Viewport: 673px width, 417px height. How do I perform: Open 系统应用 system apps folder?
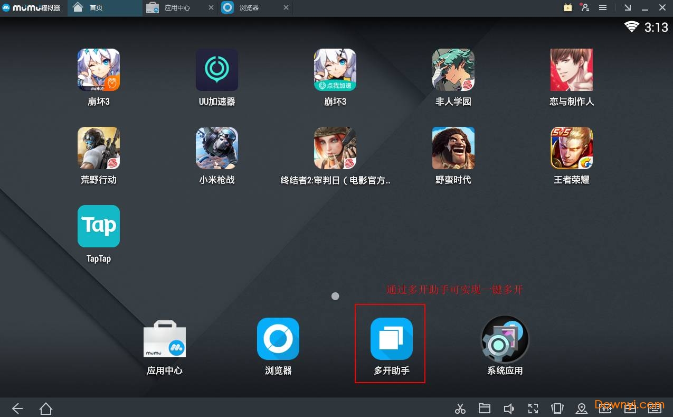[505, 339]
